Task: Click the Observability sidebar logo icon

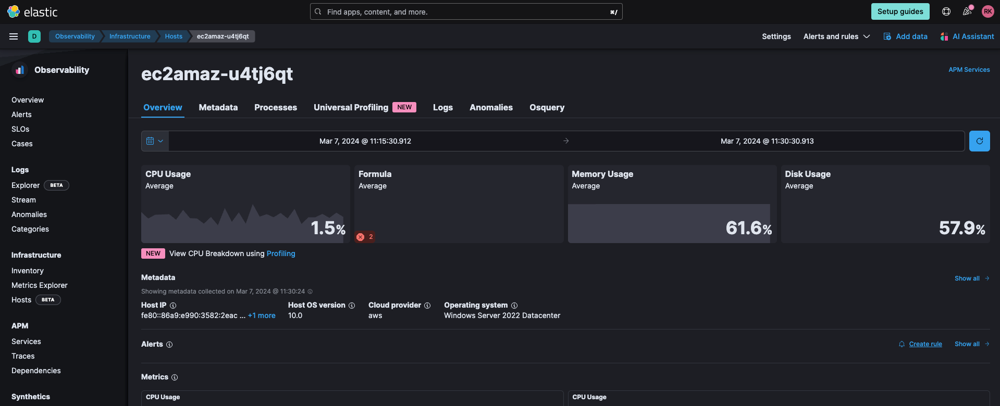Action: click(x=20, y=70)
